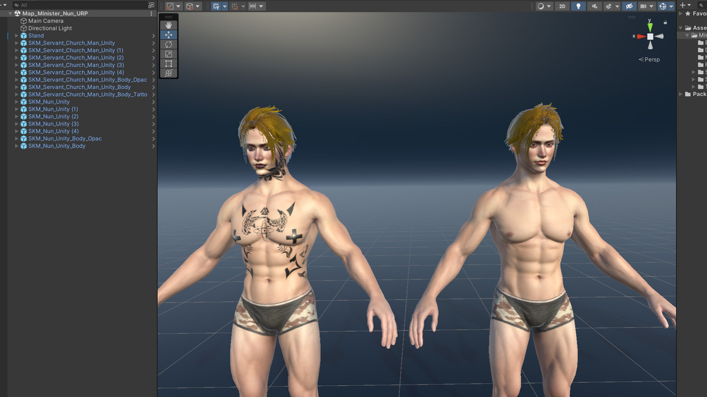The height and width of the screenshot is (397, 707).
Task: Select SKM_Servant_Church_Man_Unity_Body_Tatto row
Action: coord(79,94)
